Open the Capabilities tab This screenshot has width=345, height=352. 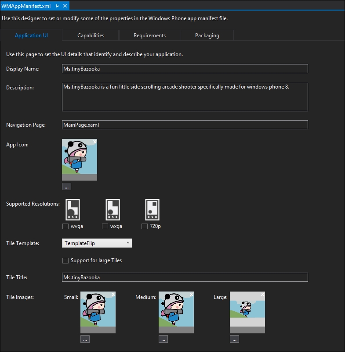coord(91,36)
